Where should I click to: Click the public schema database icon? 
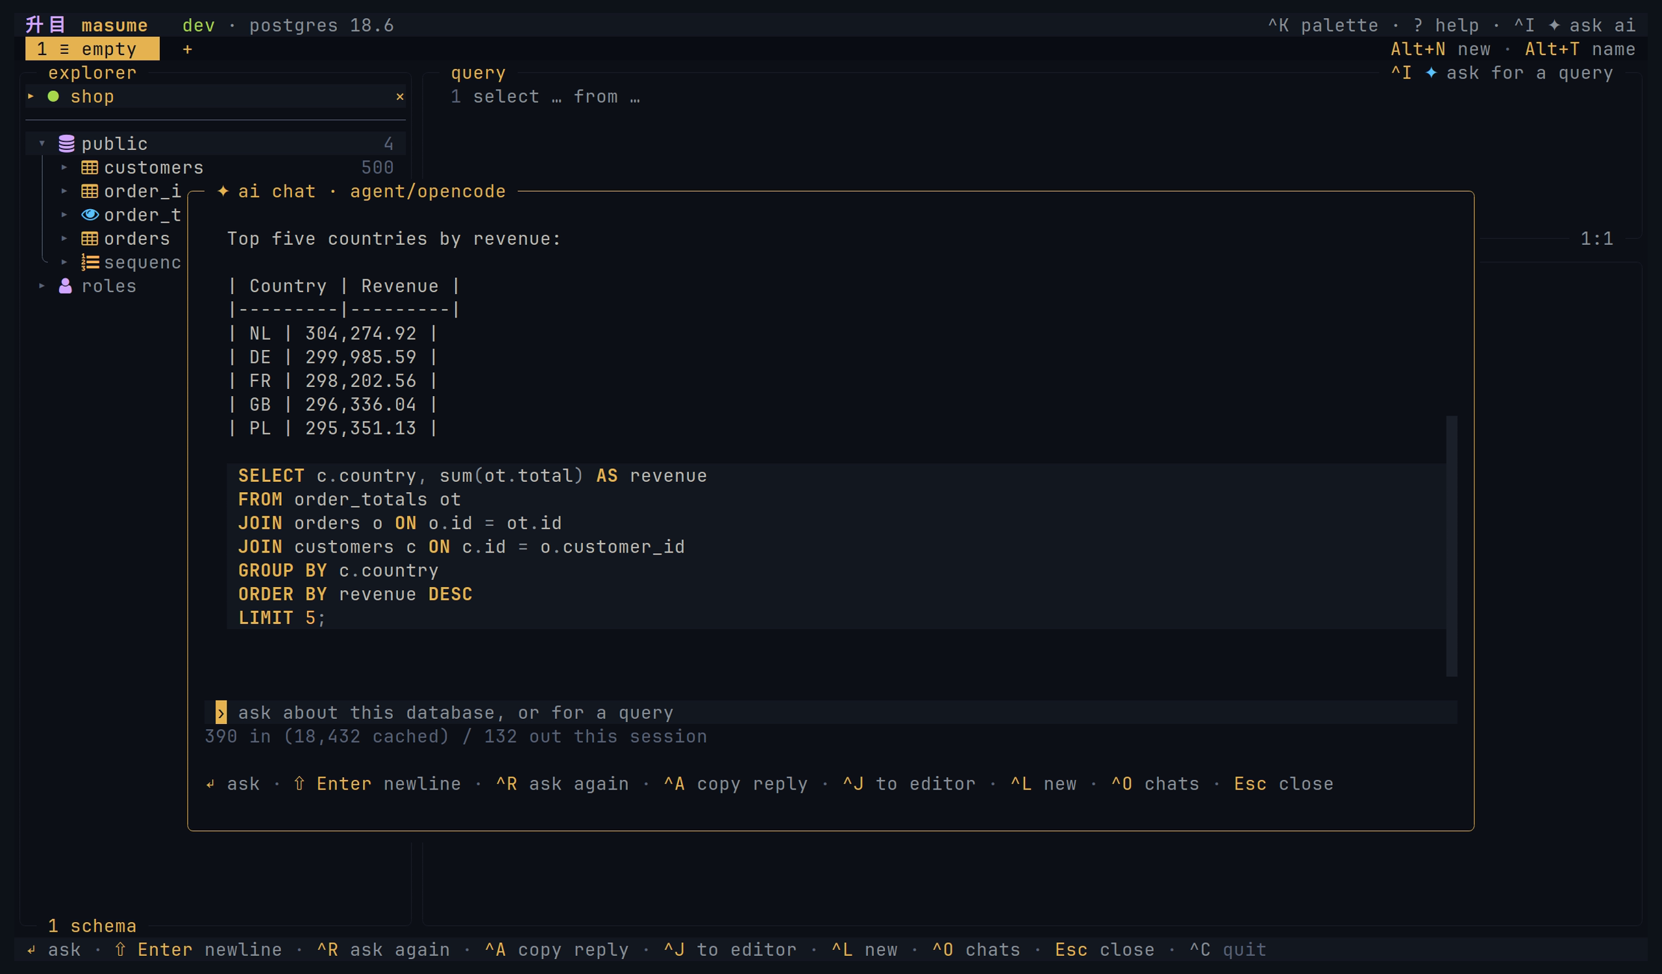[x=67, y=144]
